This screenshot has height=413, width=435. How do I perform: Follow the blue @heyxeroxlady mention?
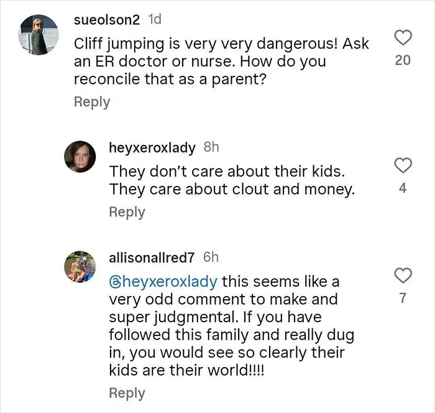(x=163, y=282)
